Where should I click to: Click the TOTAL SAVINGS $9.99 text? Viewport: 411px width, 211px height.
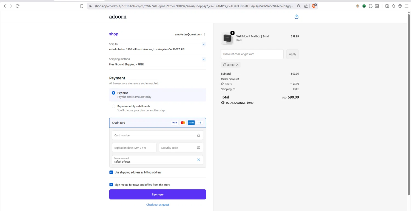click(x=239, y=103)
